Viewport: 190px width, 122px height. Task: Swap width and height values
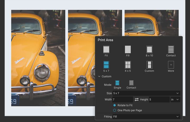tap(137, 100)
